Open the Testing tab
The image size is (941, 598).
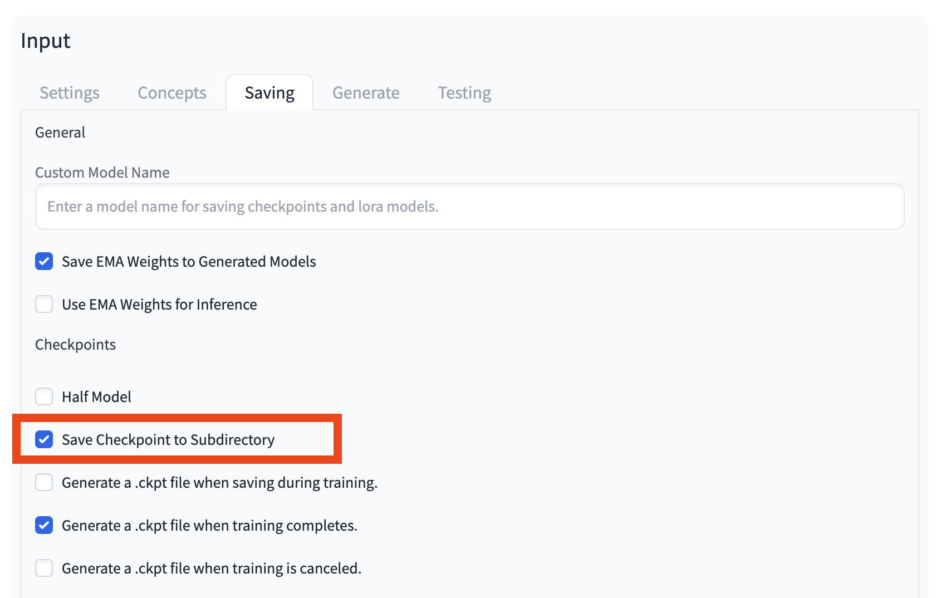point(464,93)
